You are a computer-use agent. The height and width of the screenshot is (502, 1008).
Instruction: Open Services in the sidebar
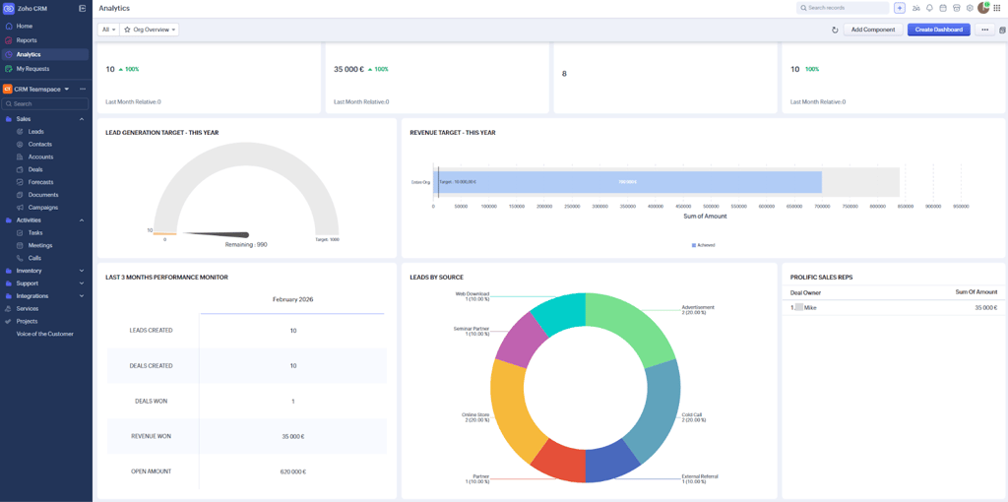click(27, 308)
